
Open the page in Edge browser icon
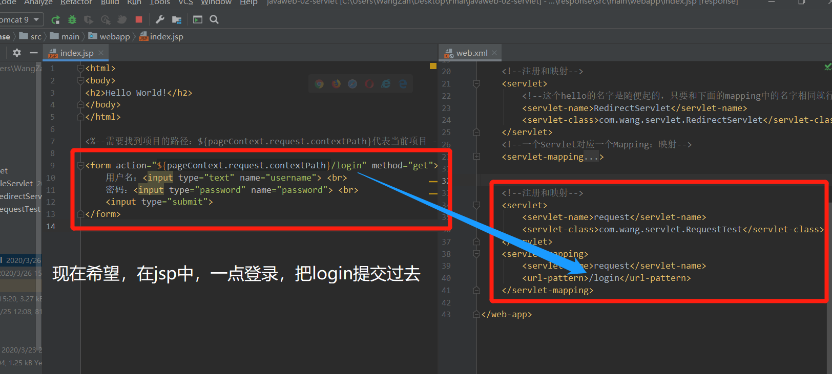pyautogui.click(x=403, y=84)
